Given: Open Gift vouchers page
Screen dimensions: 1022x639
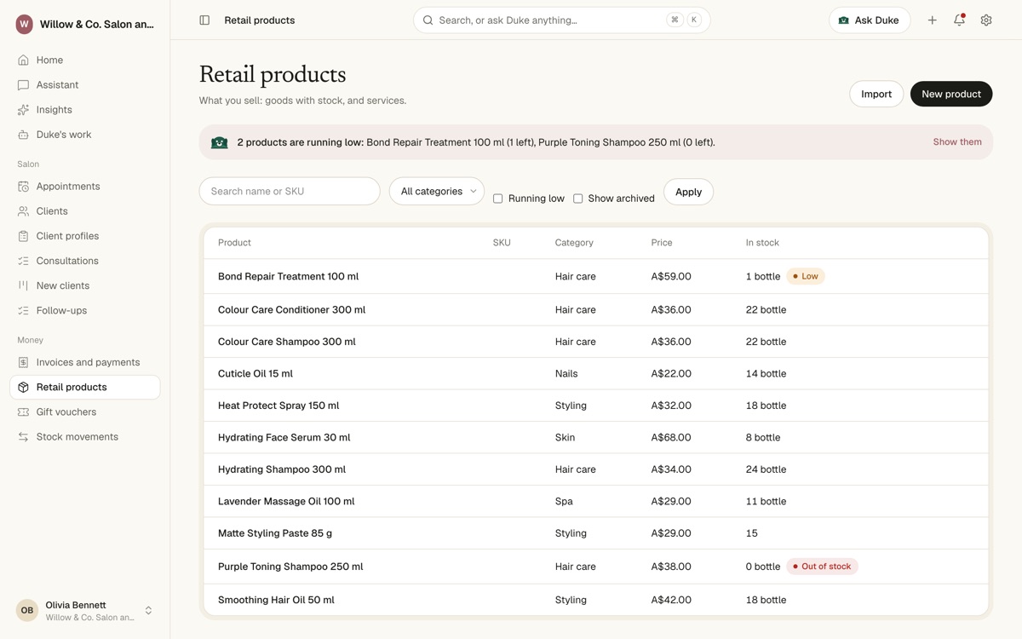Looking at the screenshot, I should pos(84,412).
